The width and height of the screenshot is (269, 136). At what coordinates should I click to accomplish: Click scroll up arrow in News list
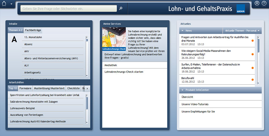point(258,37)
